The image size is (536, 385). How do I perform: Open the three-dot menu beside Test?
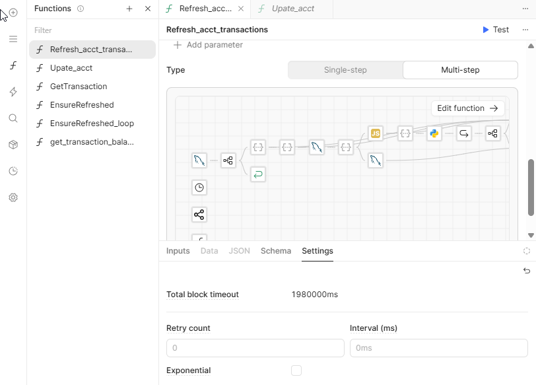click(x=525, y=30)
